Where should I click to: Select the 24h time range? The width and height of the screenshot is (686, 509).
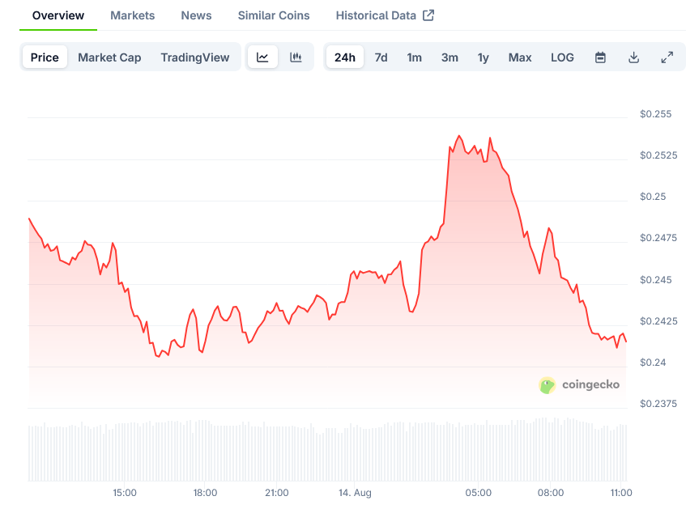point(345,57)
